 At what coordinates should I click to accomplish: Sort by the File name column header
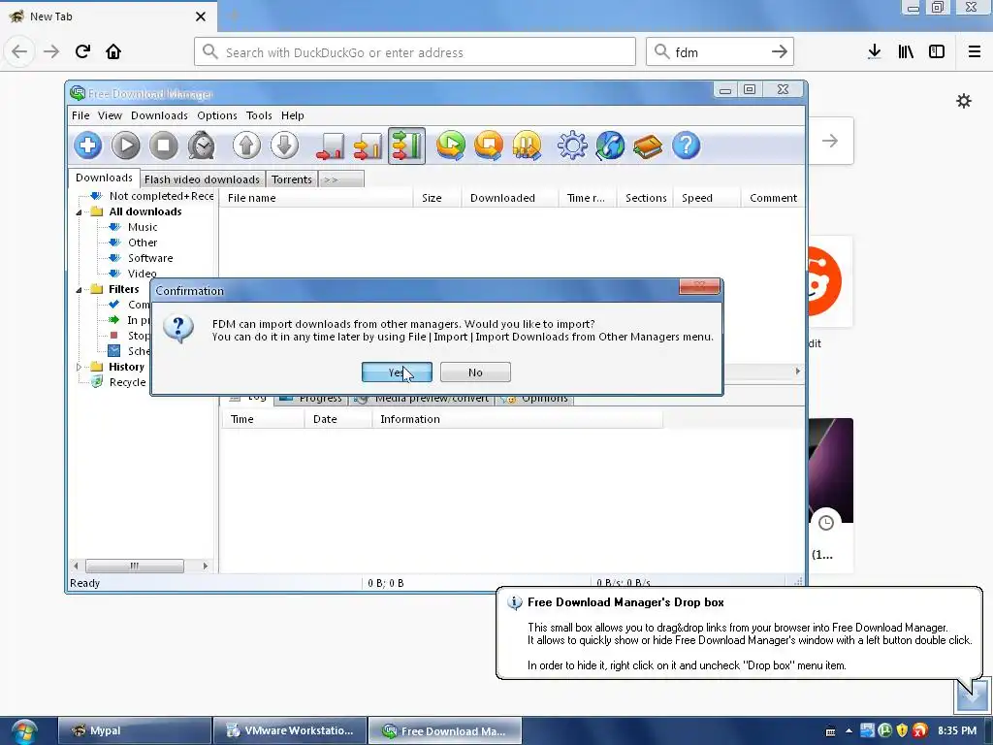pos(316,198)
